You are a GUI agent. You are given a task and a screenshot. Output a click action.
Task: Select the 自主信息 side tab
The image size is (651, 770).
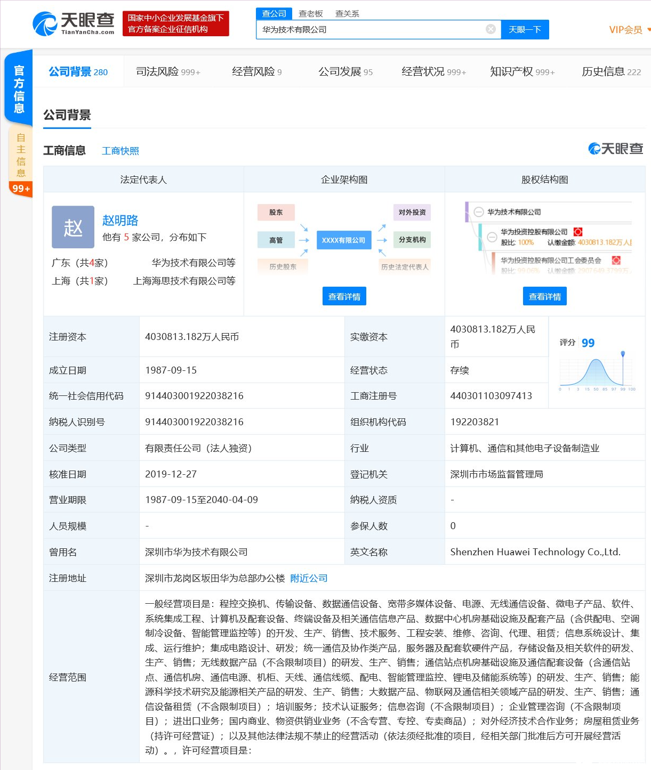pos(21,155)
